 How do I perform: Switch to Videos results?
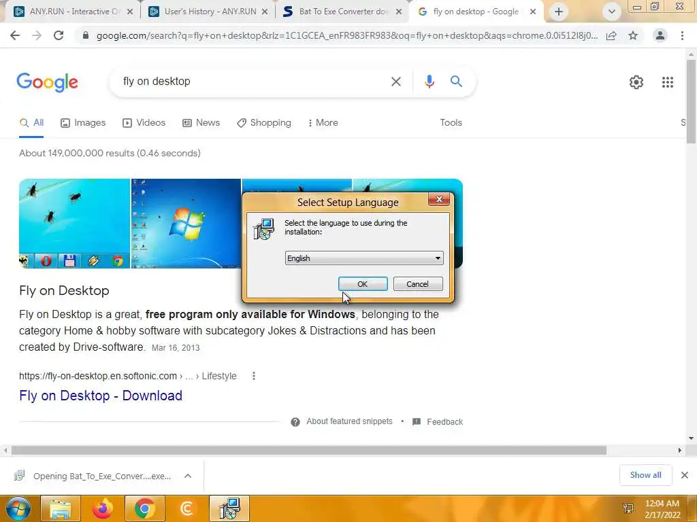pos(144,123)
